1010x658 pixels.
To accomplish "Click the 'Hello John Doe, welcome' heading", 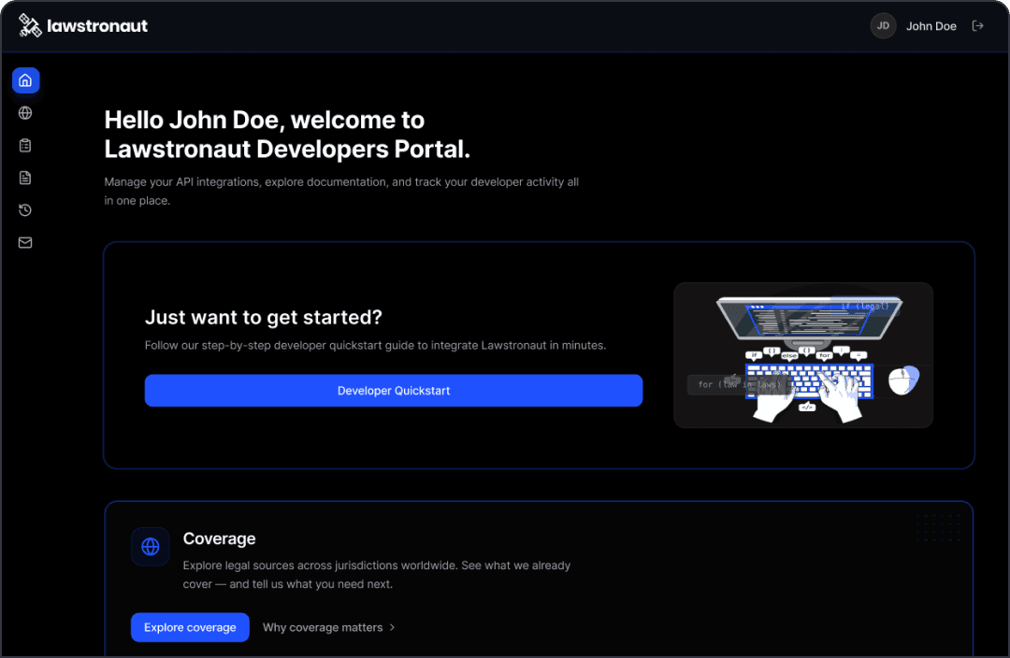I will pos(287,134).
